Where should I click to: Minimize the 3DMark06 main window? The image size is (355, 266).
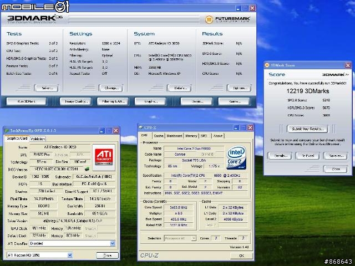click(x=238, y=8)
